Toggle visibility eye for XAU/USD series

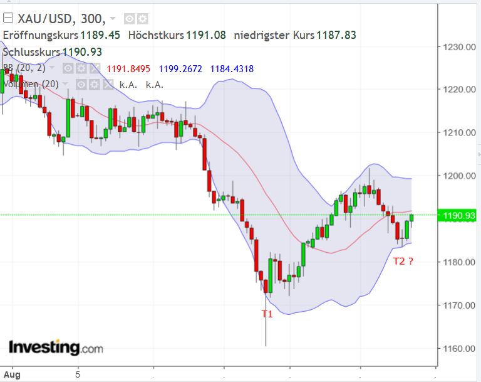click(x=130, y=19)
